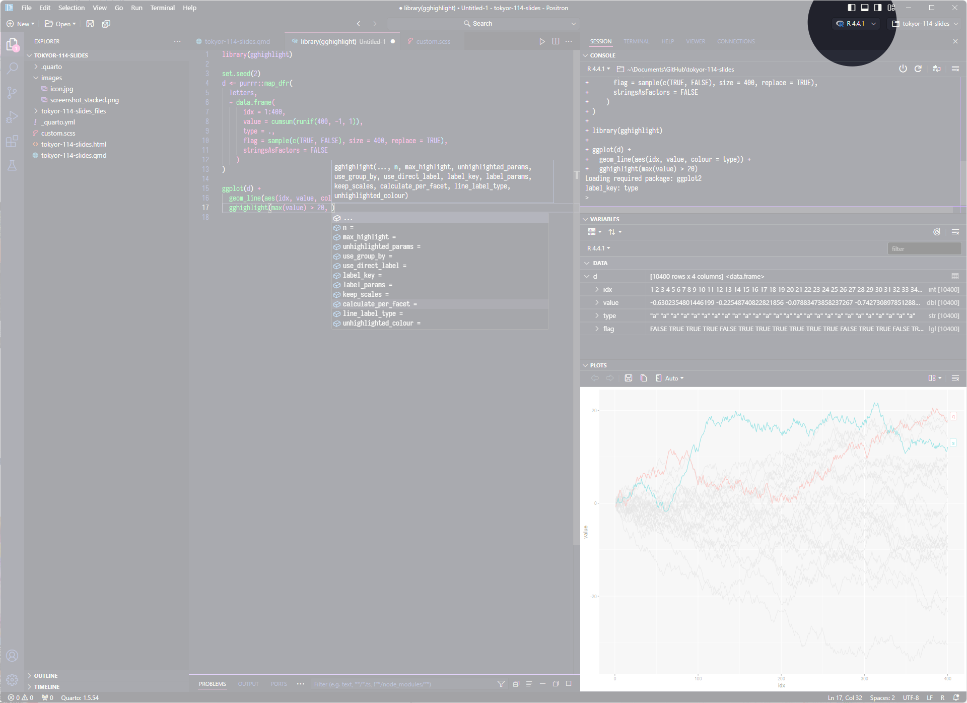Viewport: 967px width, 703px height.
Task: Switch to the custom.scss tab
Action: tap(433, 41)
